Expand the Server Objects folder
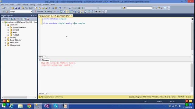Screen dimensions: 195x109 point(5,40)
